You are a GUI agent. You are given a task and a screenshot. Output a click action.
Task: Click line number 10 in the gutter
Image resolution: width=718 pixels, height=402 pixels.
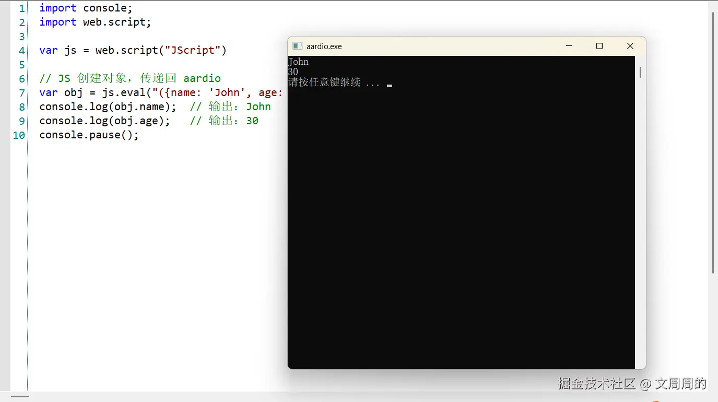point(19,135)
